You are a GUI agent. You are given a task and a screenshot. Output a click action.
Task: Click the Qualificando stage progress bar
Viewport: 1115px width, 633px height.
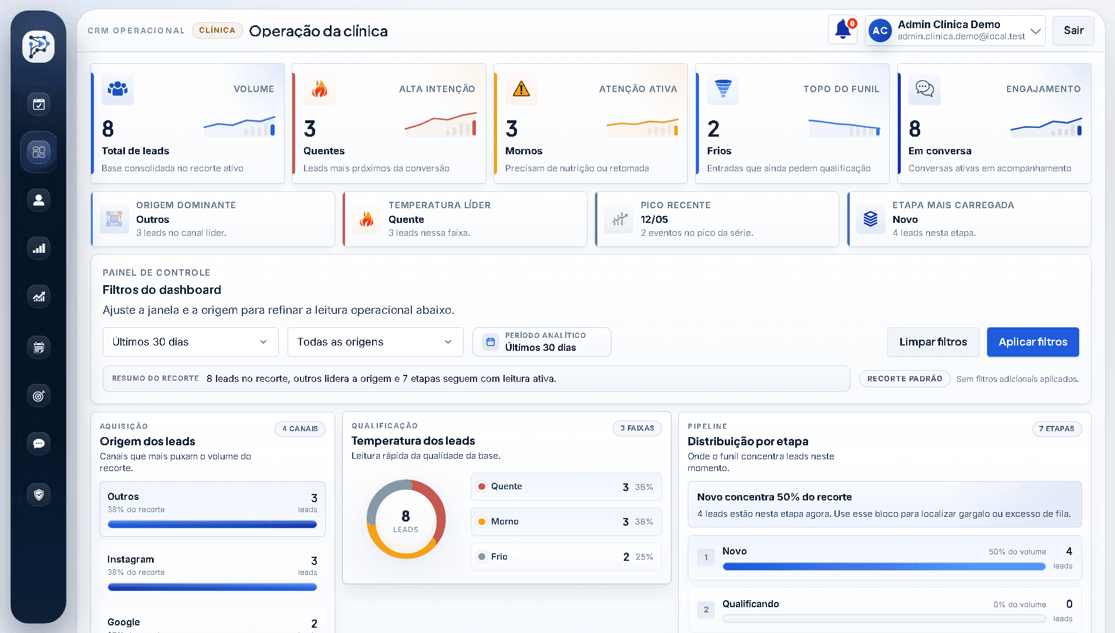(884, 619)
